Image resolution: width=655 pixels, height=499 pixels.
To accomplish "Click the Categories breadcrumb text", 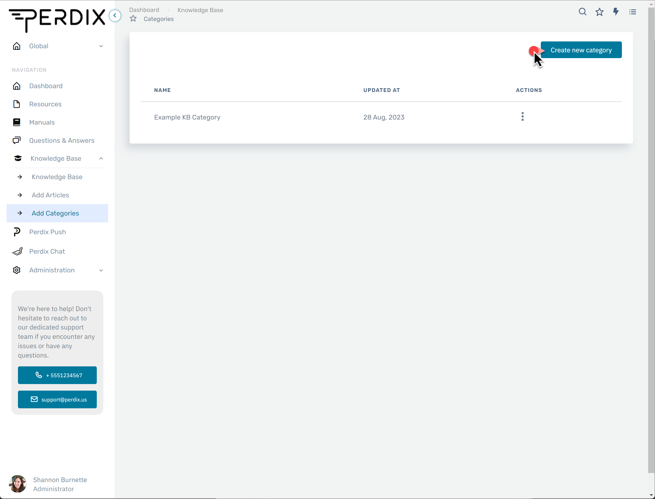I will [158, 19].
